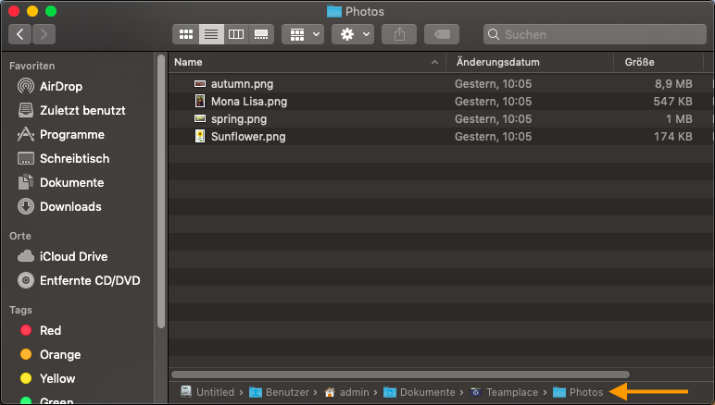
Task: Select the Mona Lisa.png file icon
Action: click(x=200, y=101)
